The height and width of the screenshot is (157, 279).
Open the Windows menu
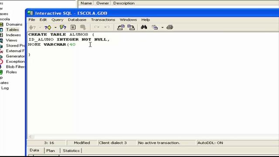coord(128,20)
